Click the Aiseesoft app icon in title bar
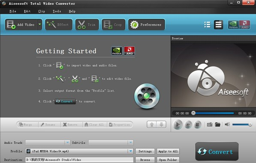The width and height of the screenshot is (256, 163). coord(4,3)
